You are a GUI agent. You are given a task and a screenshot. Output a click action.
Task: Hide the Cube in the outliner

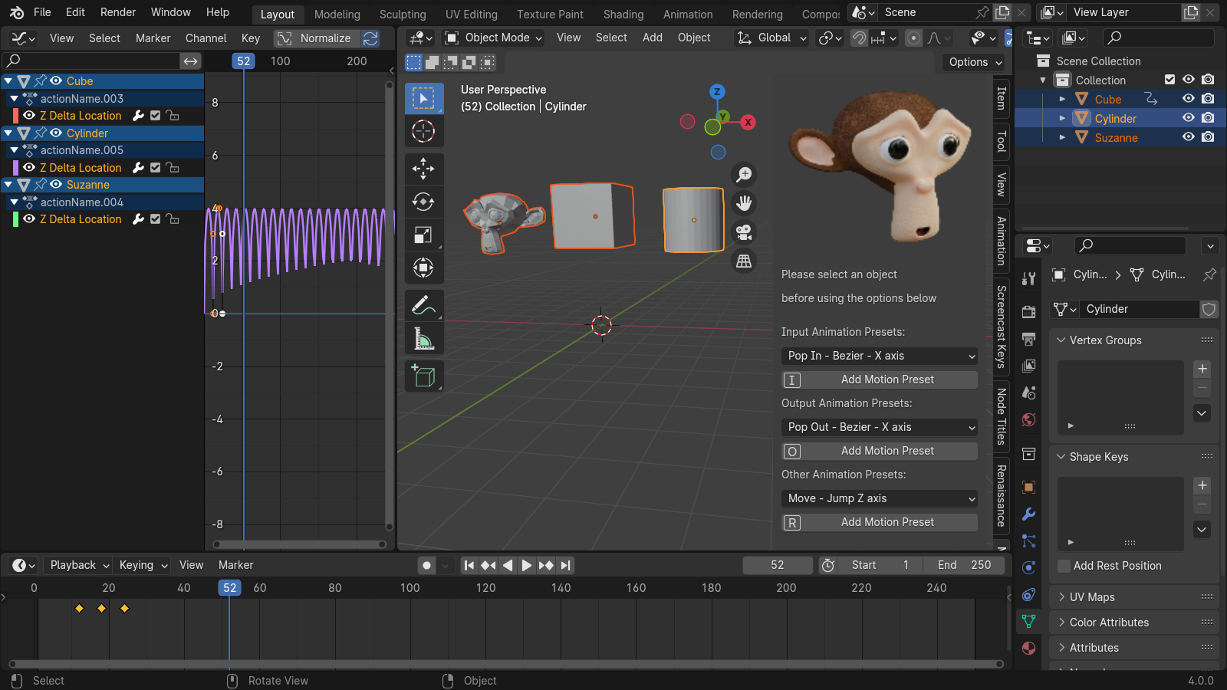click(x=1188, y=98)
